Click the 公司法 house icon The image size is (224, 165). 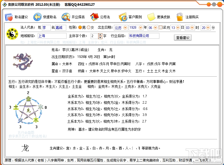tap(94, 17)
